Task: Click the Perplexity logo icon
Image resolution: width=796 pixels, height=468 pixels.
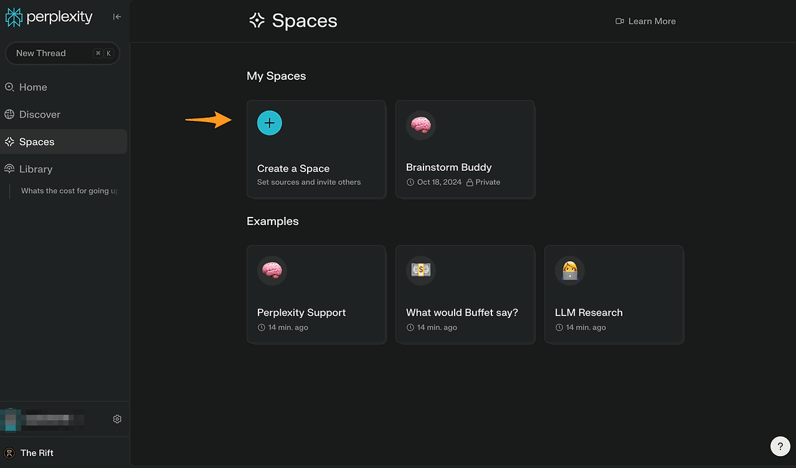Action: pyautogui.click(x=14, y=17)
